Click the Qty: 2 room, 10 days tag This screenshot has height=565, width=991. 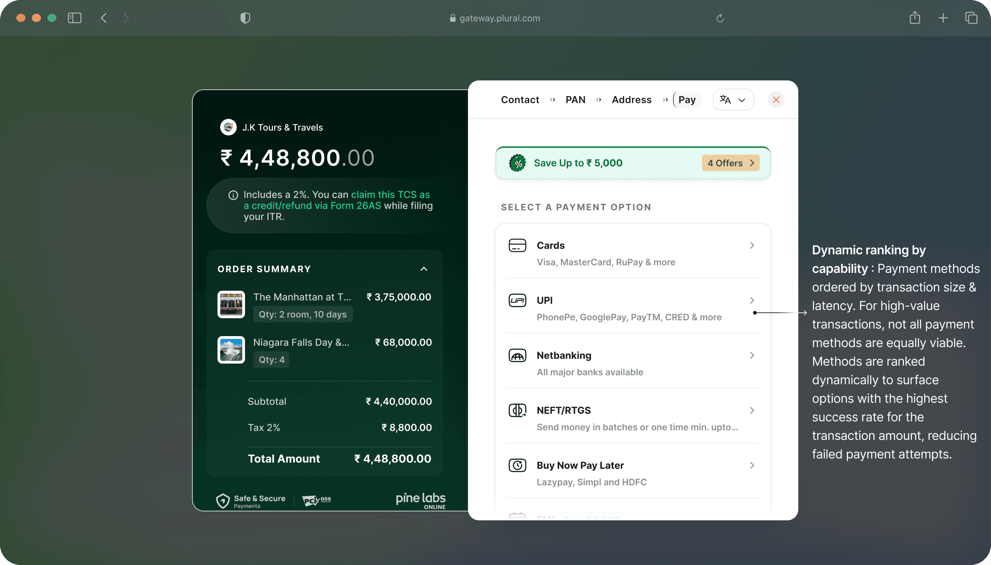click(x=302, y=314)
